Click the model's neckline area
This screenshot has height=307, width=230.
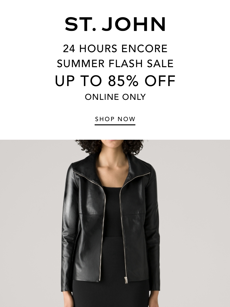click(x=113, y=172)
